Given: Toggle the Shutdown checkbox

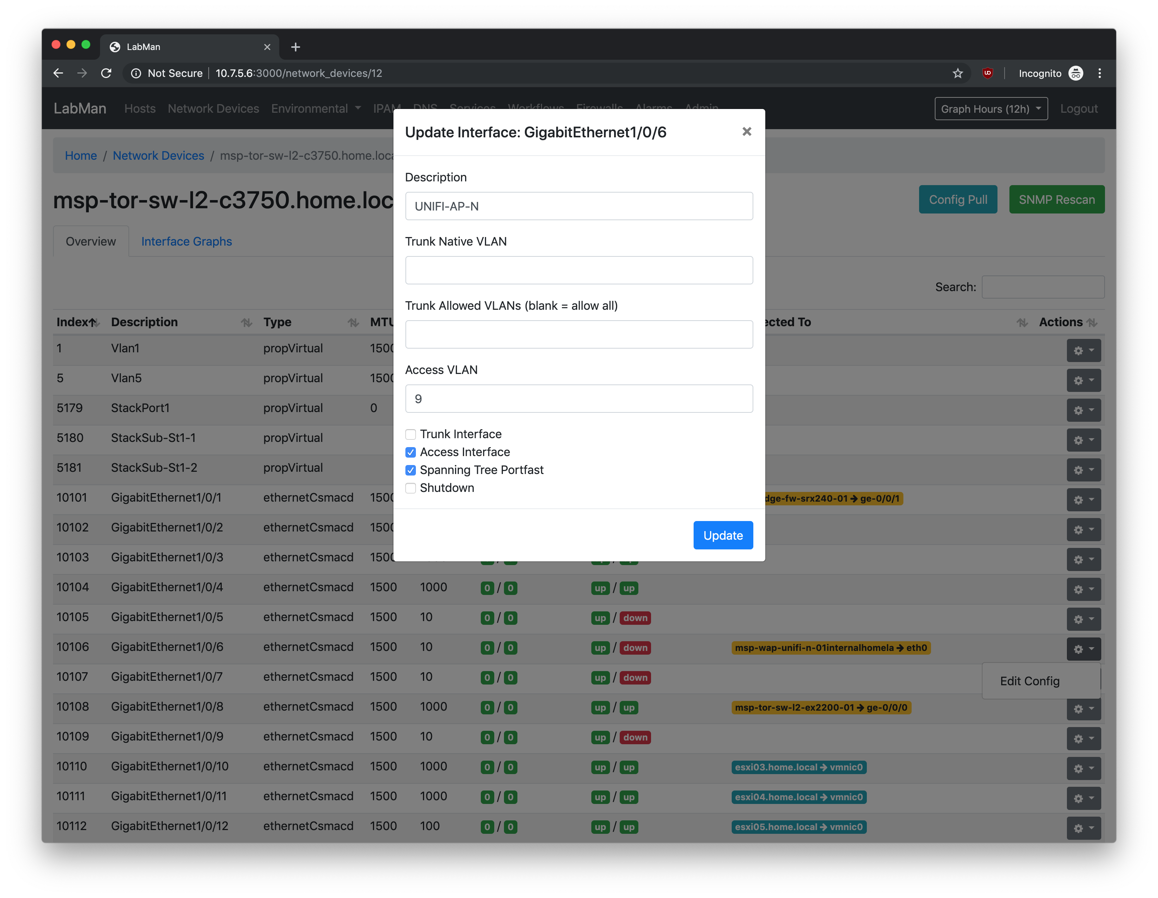Looking at the screenshot, I should point(410,488).
